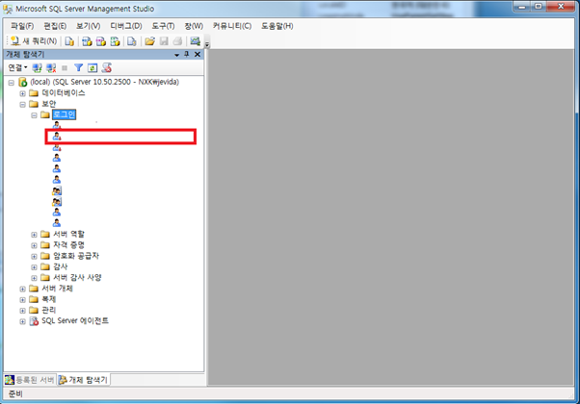
Task: Select the 서버 개체 tree label
Action: (x=57, y=288)
